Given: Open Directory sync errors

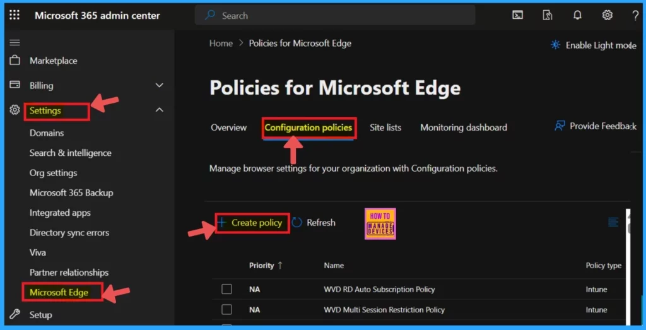Looking at the screenshot, I should (x=69, y=233).
